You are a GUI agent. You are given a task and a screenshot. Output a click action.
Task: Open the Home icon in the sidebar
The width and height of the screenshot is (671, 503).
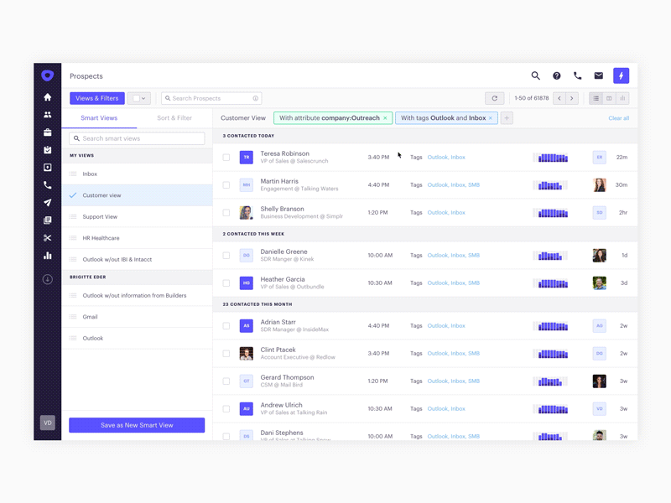click(48, 97)
